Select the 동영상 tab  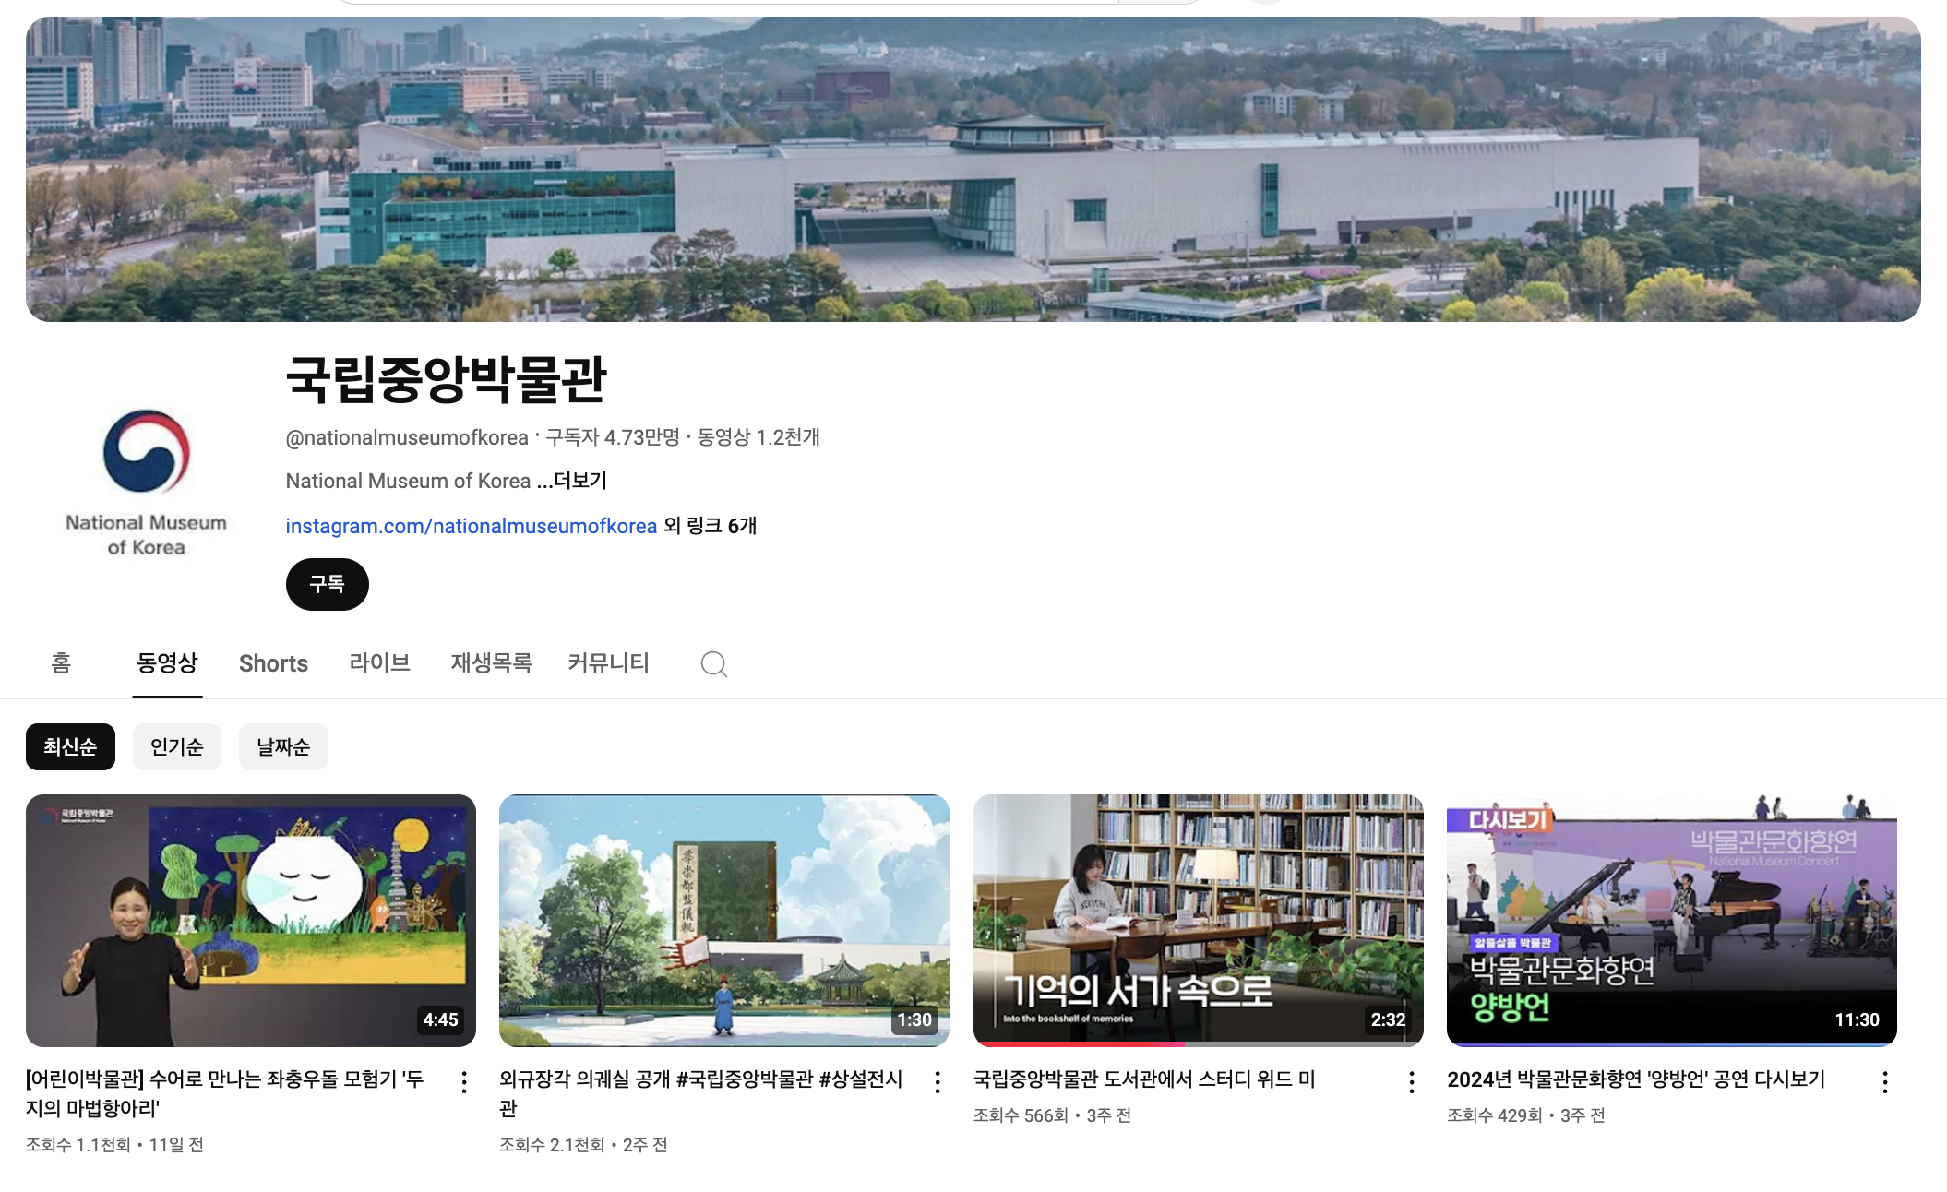167,663
